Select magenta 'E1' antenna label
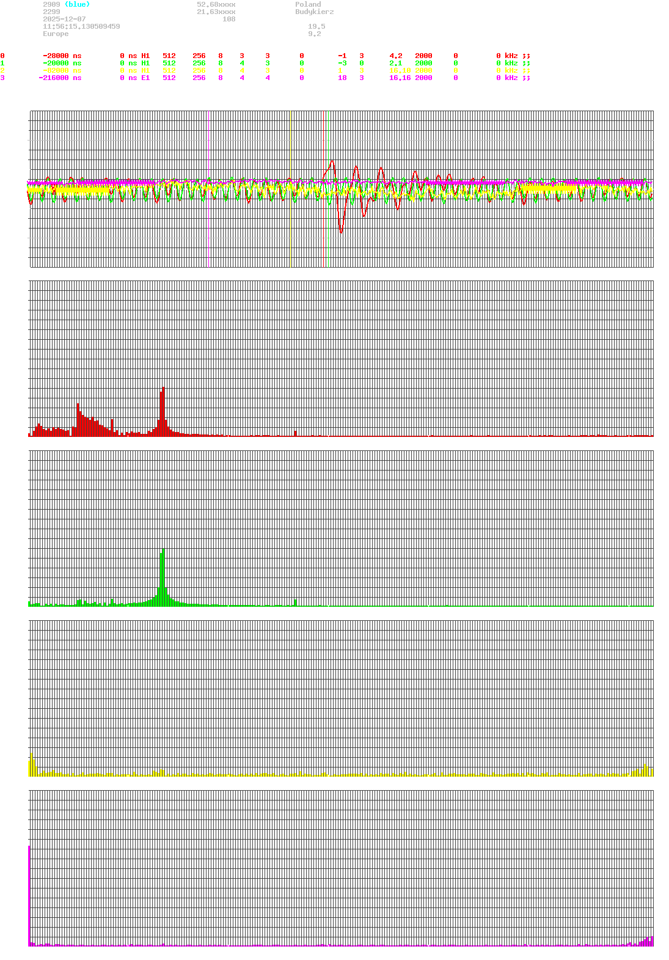Image resolution: width=669 pixels, height=960 pixels. (145, 78)
